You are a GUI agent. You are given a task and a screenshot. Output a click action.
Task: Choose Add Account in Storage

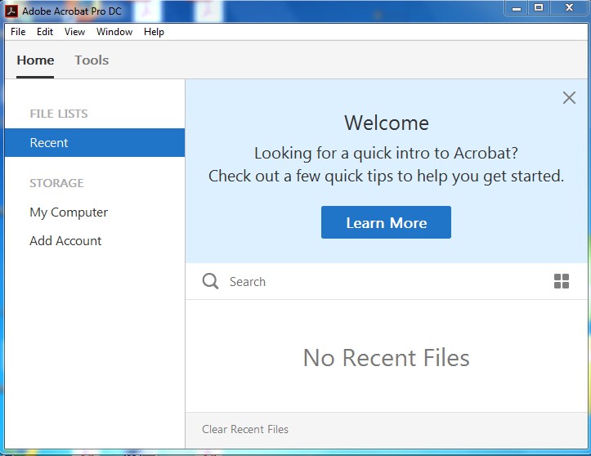tap(65, 241)
